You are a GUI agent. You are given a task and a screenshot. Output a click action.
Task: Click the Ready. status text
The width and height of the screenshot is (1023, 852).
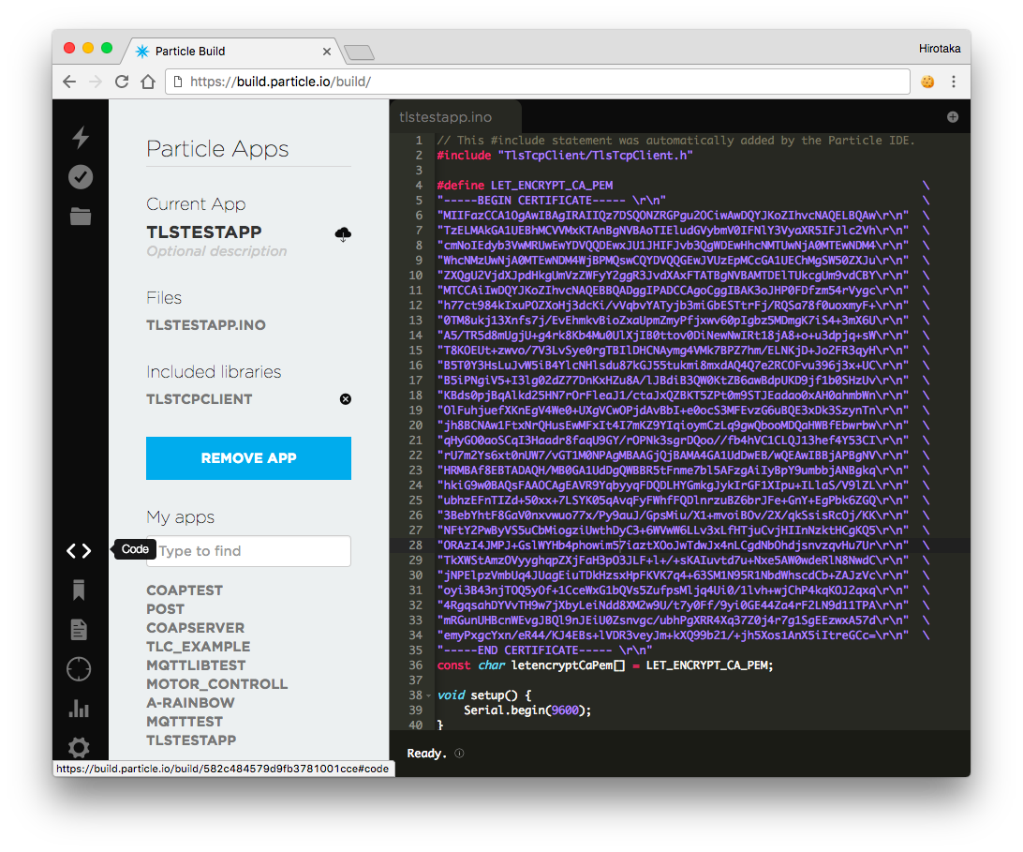coord(426,754)
